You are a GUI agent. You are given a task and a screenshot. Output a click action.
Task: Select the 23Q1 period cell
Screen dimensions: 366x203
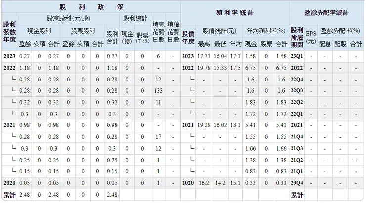pyautogui.click(x=297, y=56)
